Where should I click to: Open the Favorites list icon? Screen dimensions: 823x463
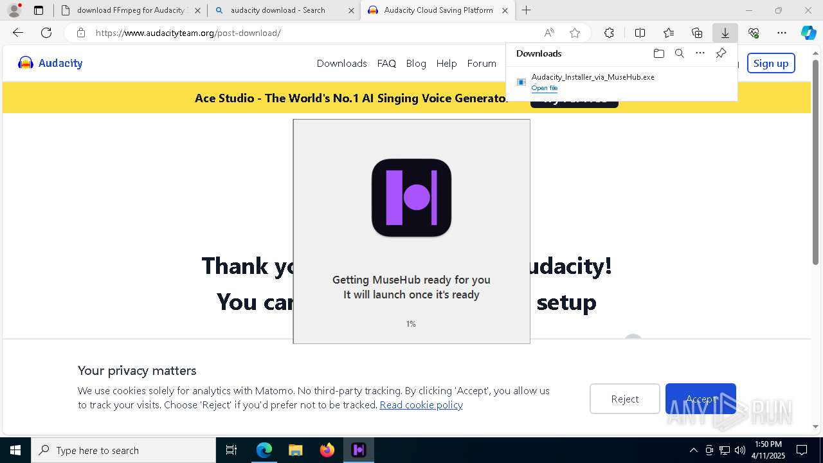click(x=669, y=33)
